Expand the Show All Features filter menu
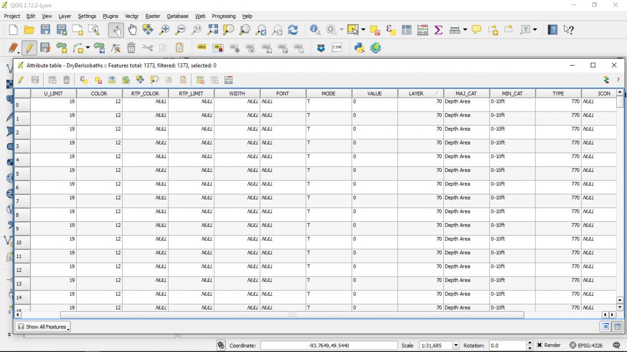Image resolution: width=627 pixels, height=352 pixels. (x=43, y=327)
